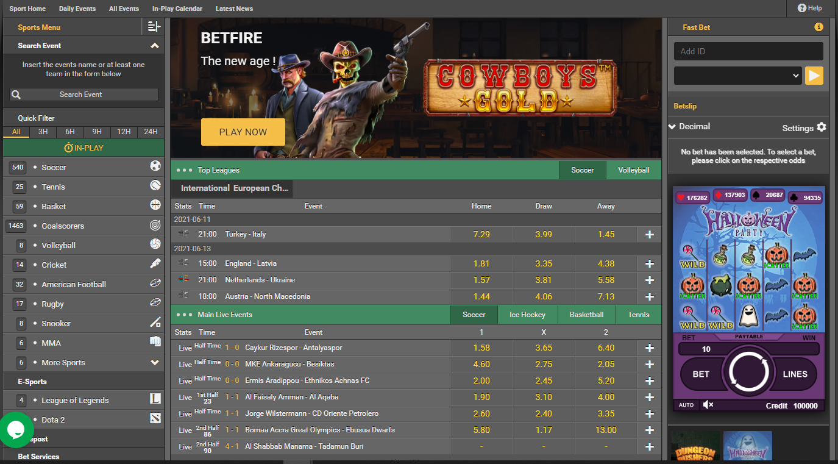Click the American Football ball icon
The image size is (838, 464).
point(155,284)
